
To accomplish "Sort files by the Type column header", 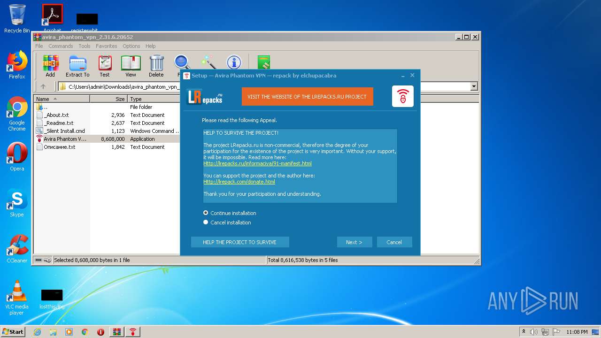I will tap(154, 99).
